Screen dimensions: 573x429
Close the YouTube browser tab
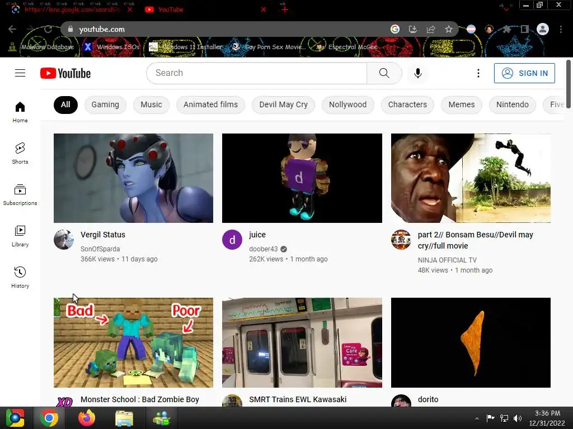(x=264, y=9)
